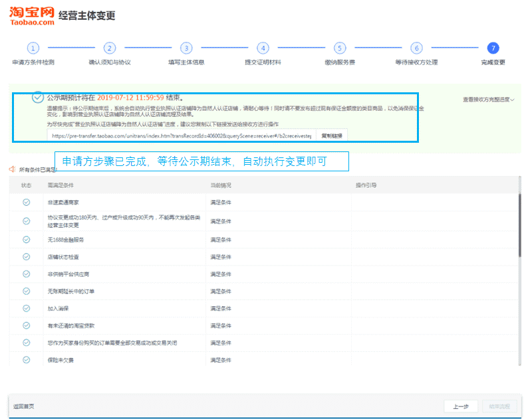Click the 复制链接 button
The height and width of the screenshot is (419, 524).
[330, 135]
